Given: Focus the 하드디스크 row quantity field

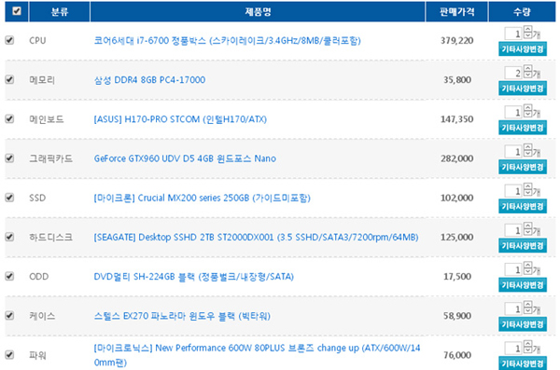Looking at the screenshot, I should [513, 230].
